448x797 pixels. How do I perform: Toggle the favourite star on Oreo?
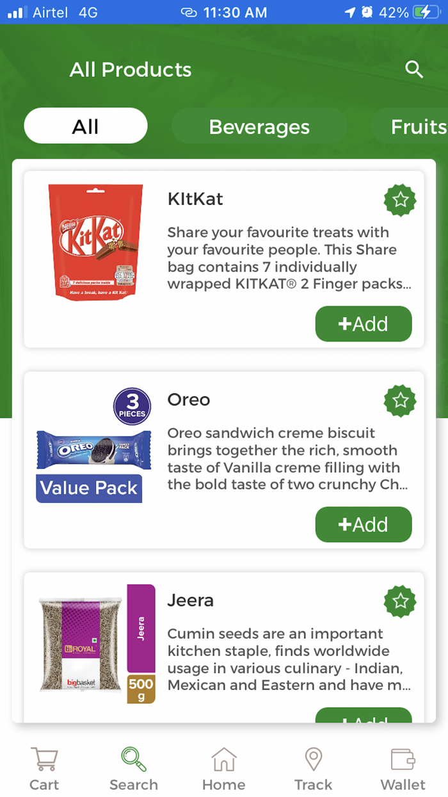click(399, 401)
